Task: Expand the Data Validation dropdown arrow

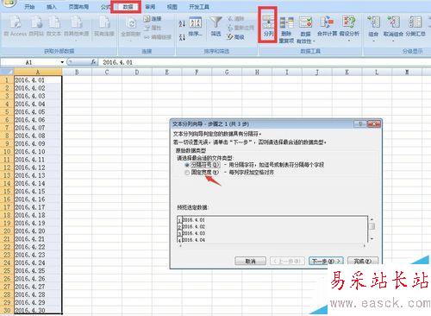Action: [314, 41]
